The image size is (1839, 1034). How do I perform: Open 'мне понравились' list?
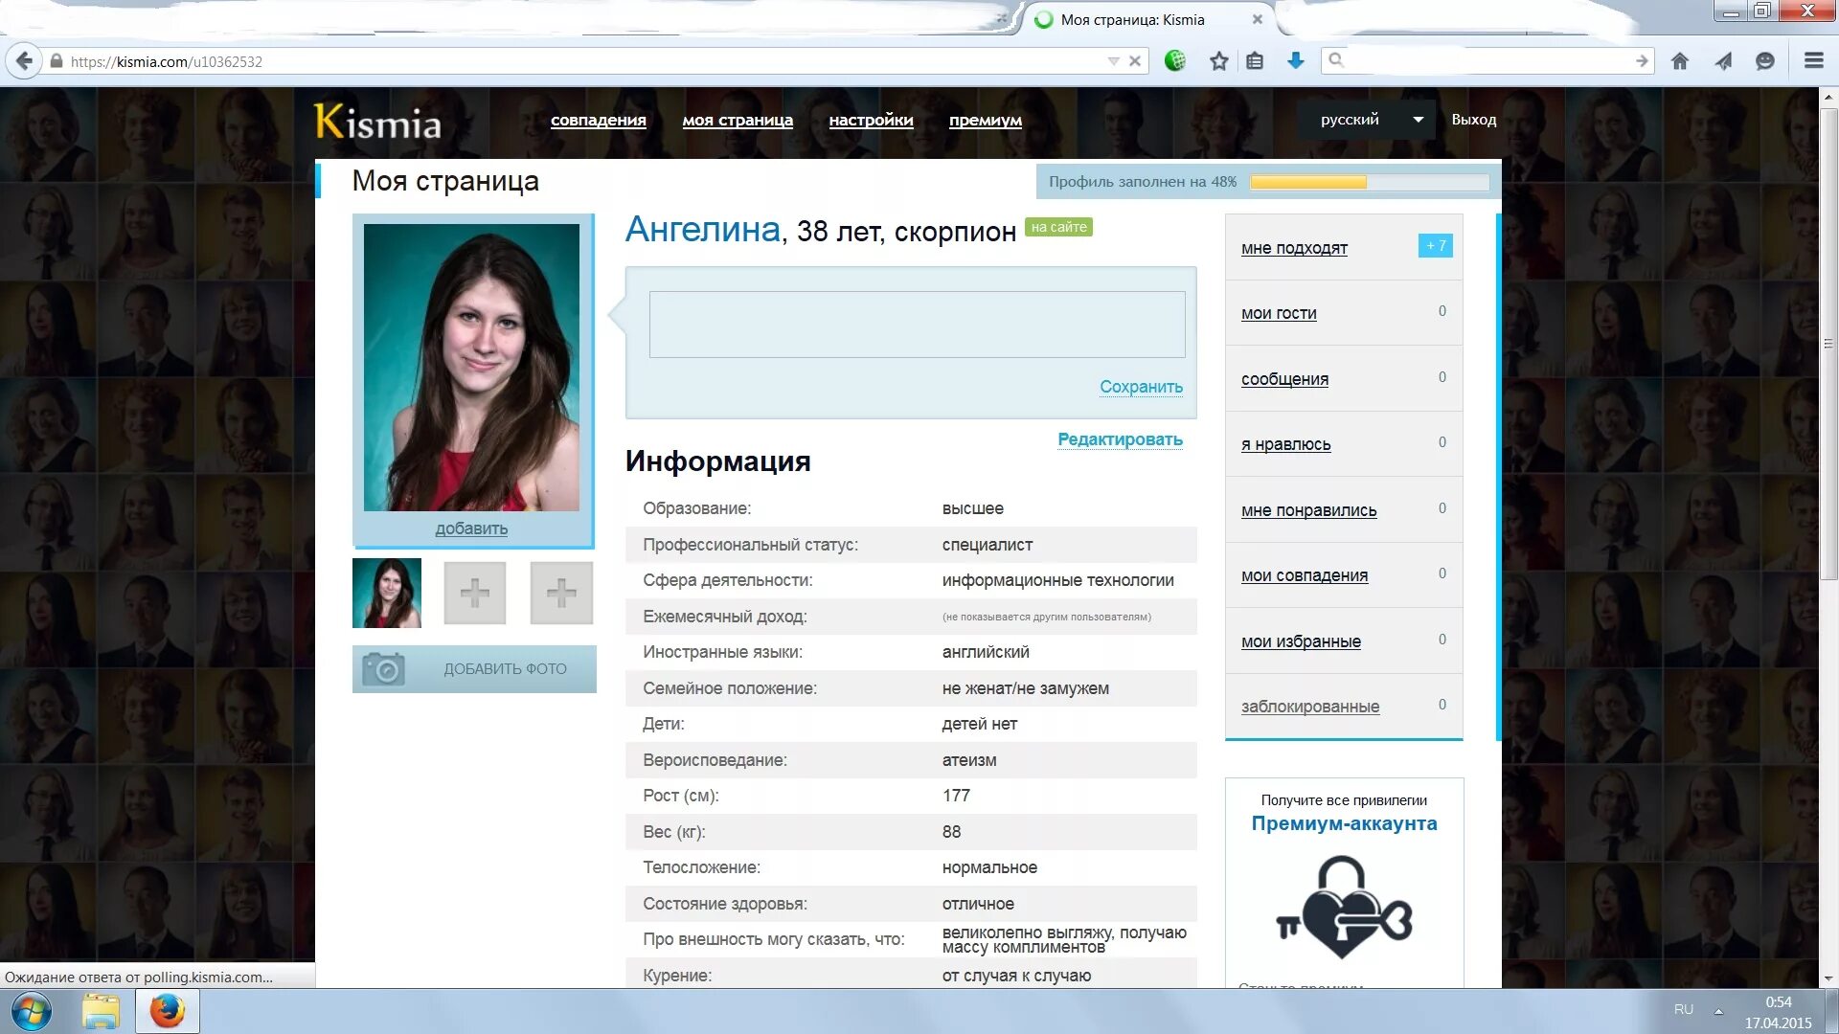pyautogui.click(x=1308, y=510)
